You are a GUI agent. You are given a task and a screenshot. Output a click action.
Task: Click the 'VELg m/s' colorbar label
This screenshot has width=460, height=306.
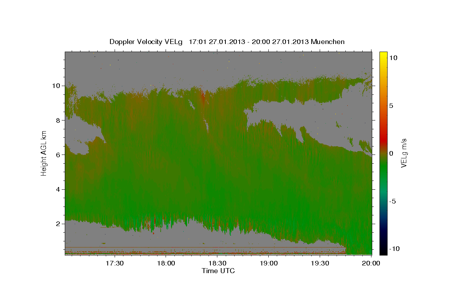(x=404, y=153)
